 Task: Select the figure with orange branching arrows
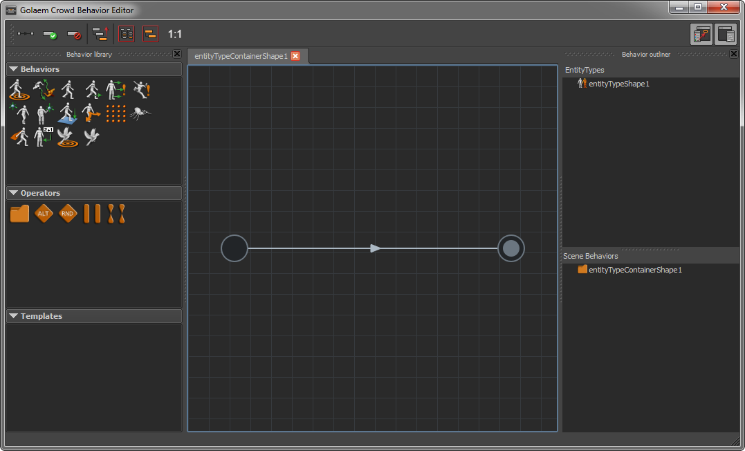pyautogui.click(x=91, y=113)
